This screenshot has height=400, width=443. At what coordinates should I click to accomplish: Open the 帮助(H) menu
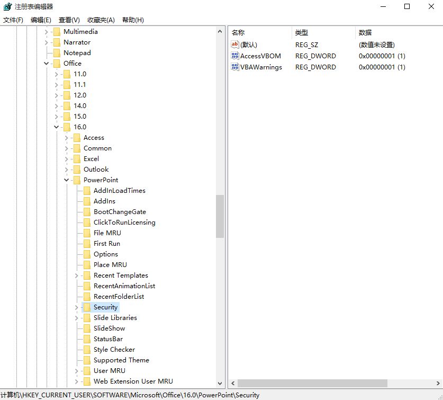(x=133, y=20)
